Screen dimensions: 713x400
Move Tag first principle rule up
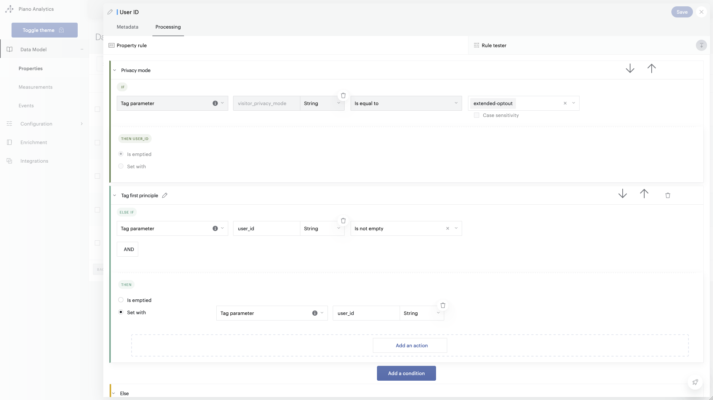644,194
